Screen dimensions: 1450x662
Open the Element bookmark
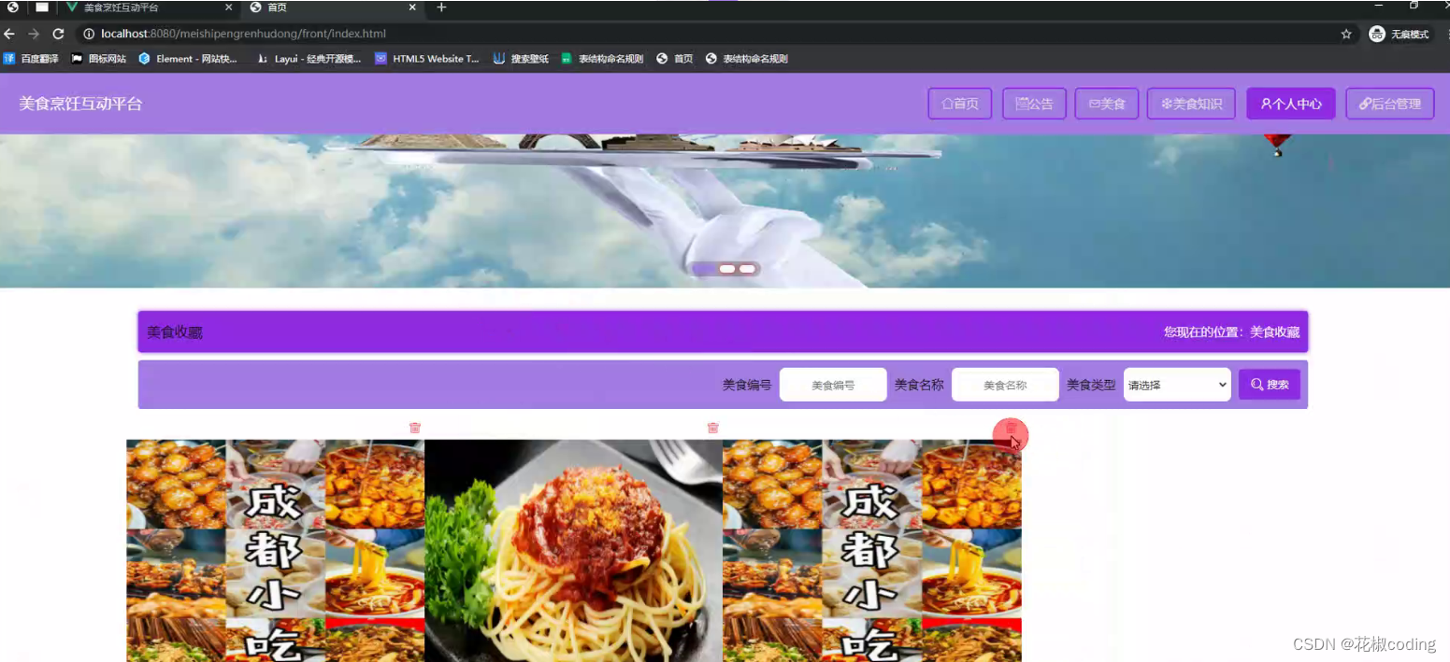(x=188, y=58)
